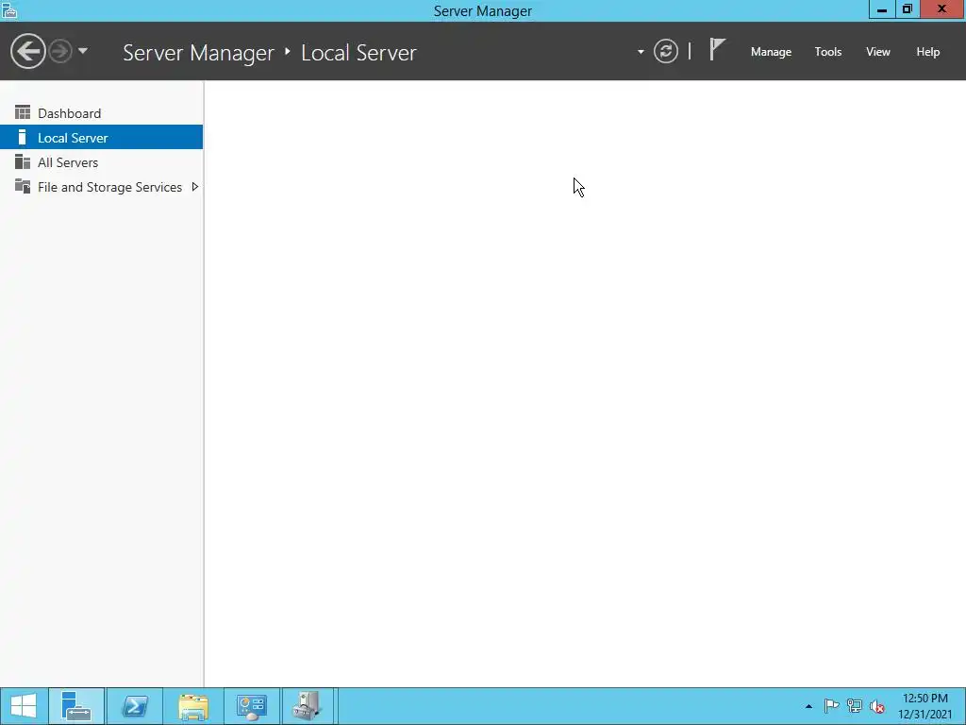
Task: Click the Server Manager taskbar icon
Action: [76, 706]
